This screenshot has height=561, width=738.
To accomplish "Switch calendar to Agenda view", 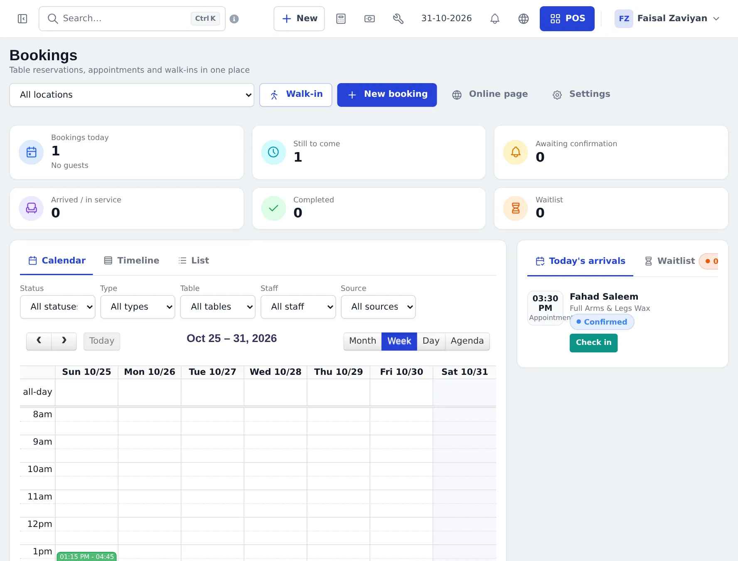I will (x=467, y=341).
